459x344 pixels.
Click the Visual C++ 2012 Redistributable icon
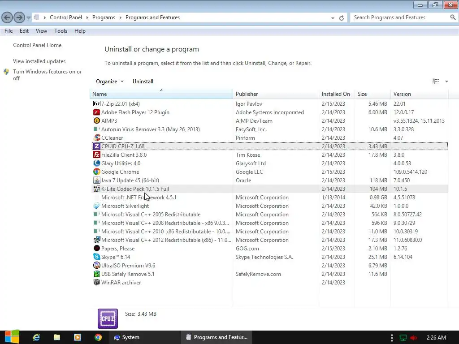pos(97,240)
